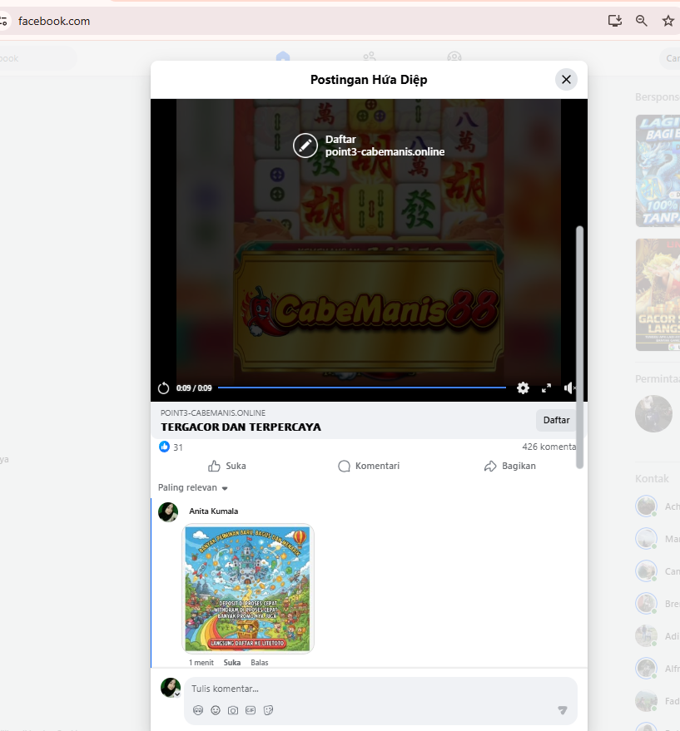Click the Daftar button beside TERGACOR DAN TERPERCAYA
Image resolution: width=680 pixels, height=731 pixels.
click(x=556, y=420)
